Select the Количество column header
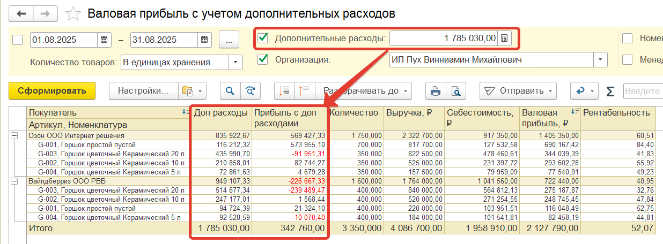The width and height of the screenshot is (663, 244). coord(356,118)
